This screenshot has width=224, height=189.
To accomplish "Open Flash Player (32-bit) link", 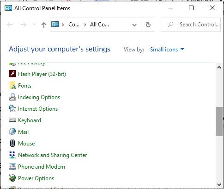I will coord(42,74).
